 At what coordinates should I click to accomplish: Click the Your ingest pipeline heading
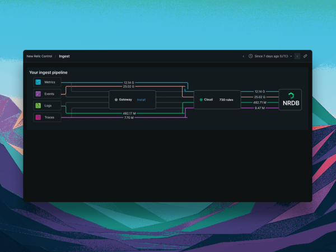click(48, 72)
